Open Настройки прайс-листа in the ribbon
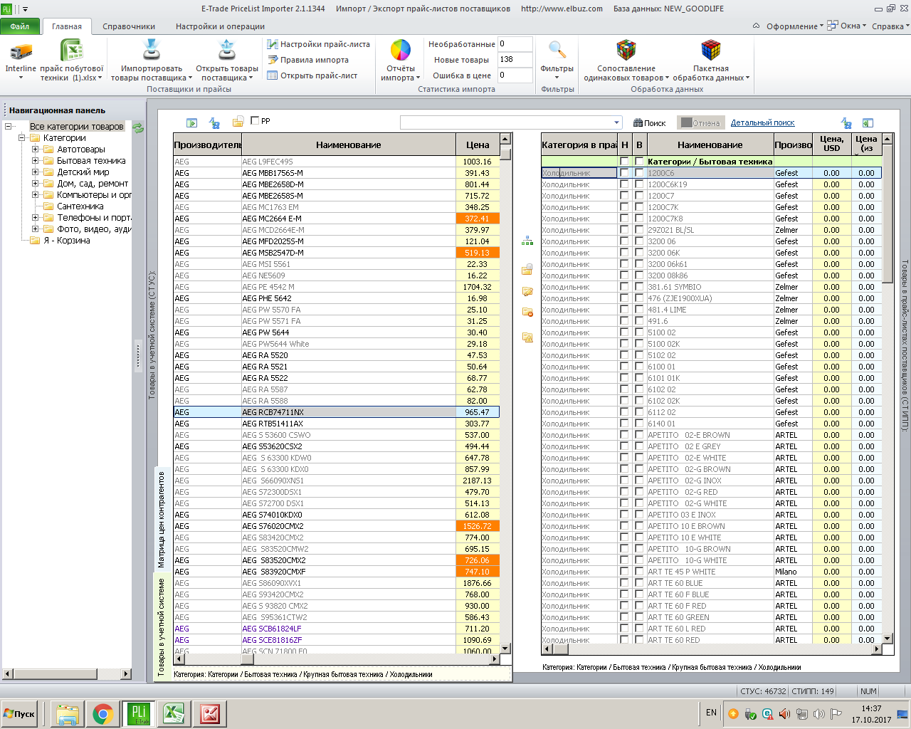Screen dimensions: 911x729 point(318,44)
